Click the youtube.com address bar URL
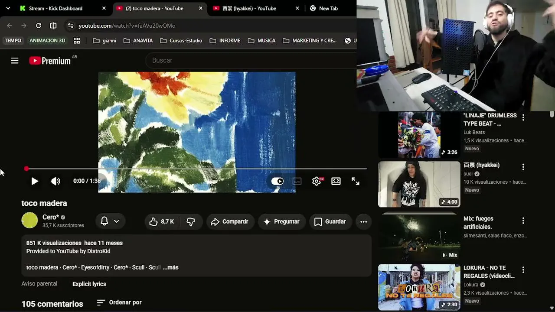The height and width of the screenshot is (312, 555). pyautogui.click(x=127, y=26)
